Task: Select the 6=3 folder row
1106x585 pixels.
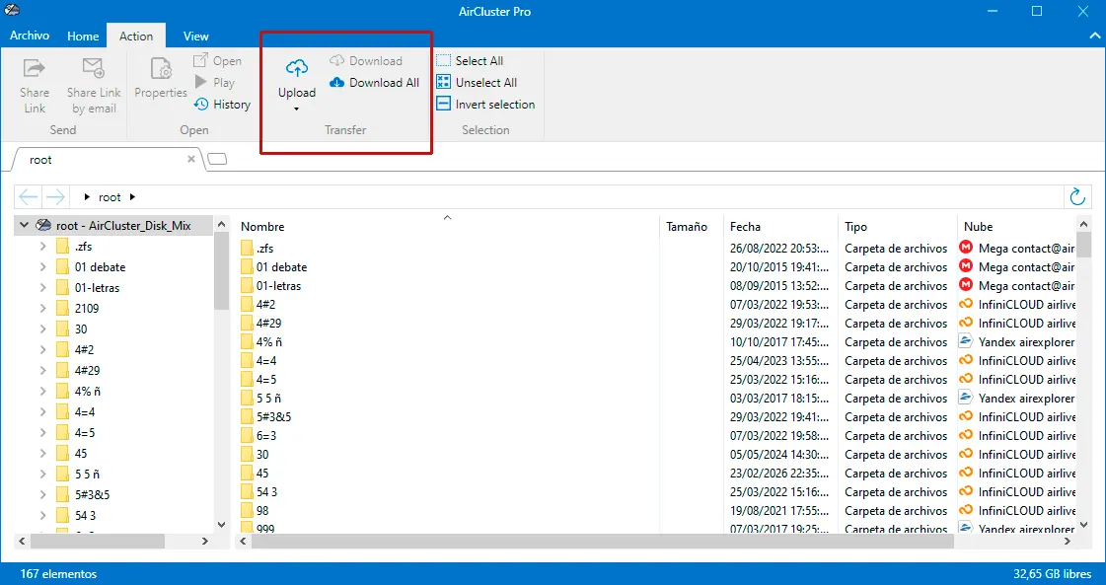Action: point(656,435)
